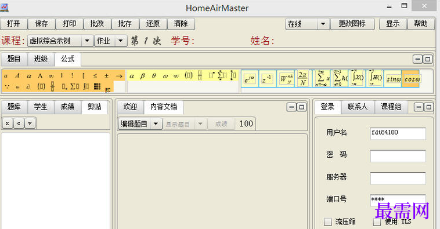Open the 作业 assignment type dropdown

(121, 41)
